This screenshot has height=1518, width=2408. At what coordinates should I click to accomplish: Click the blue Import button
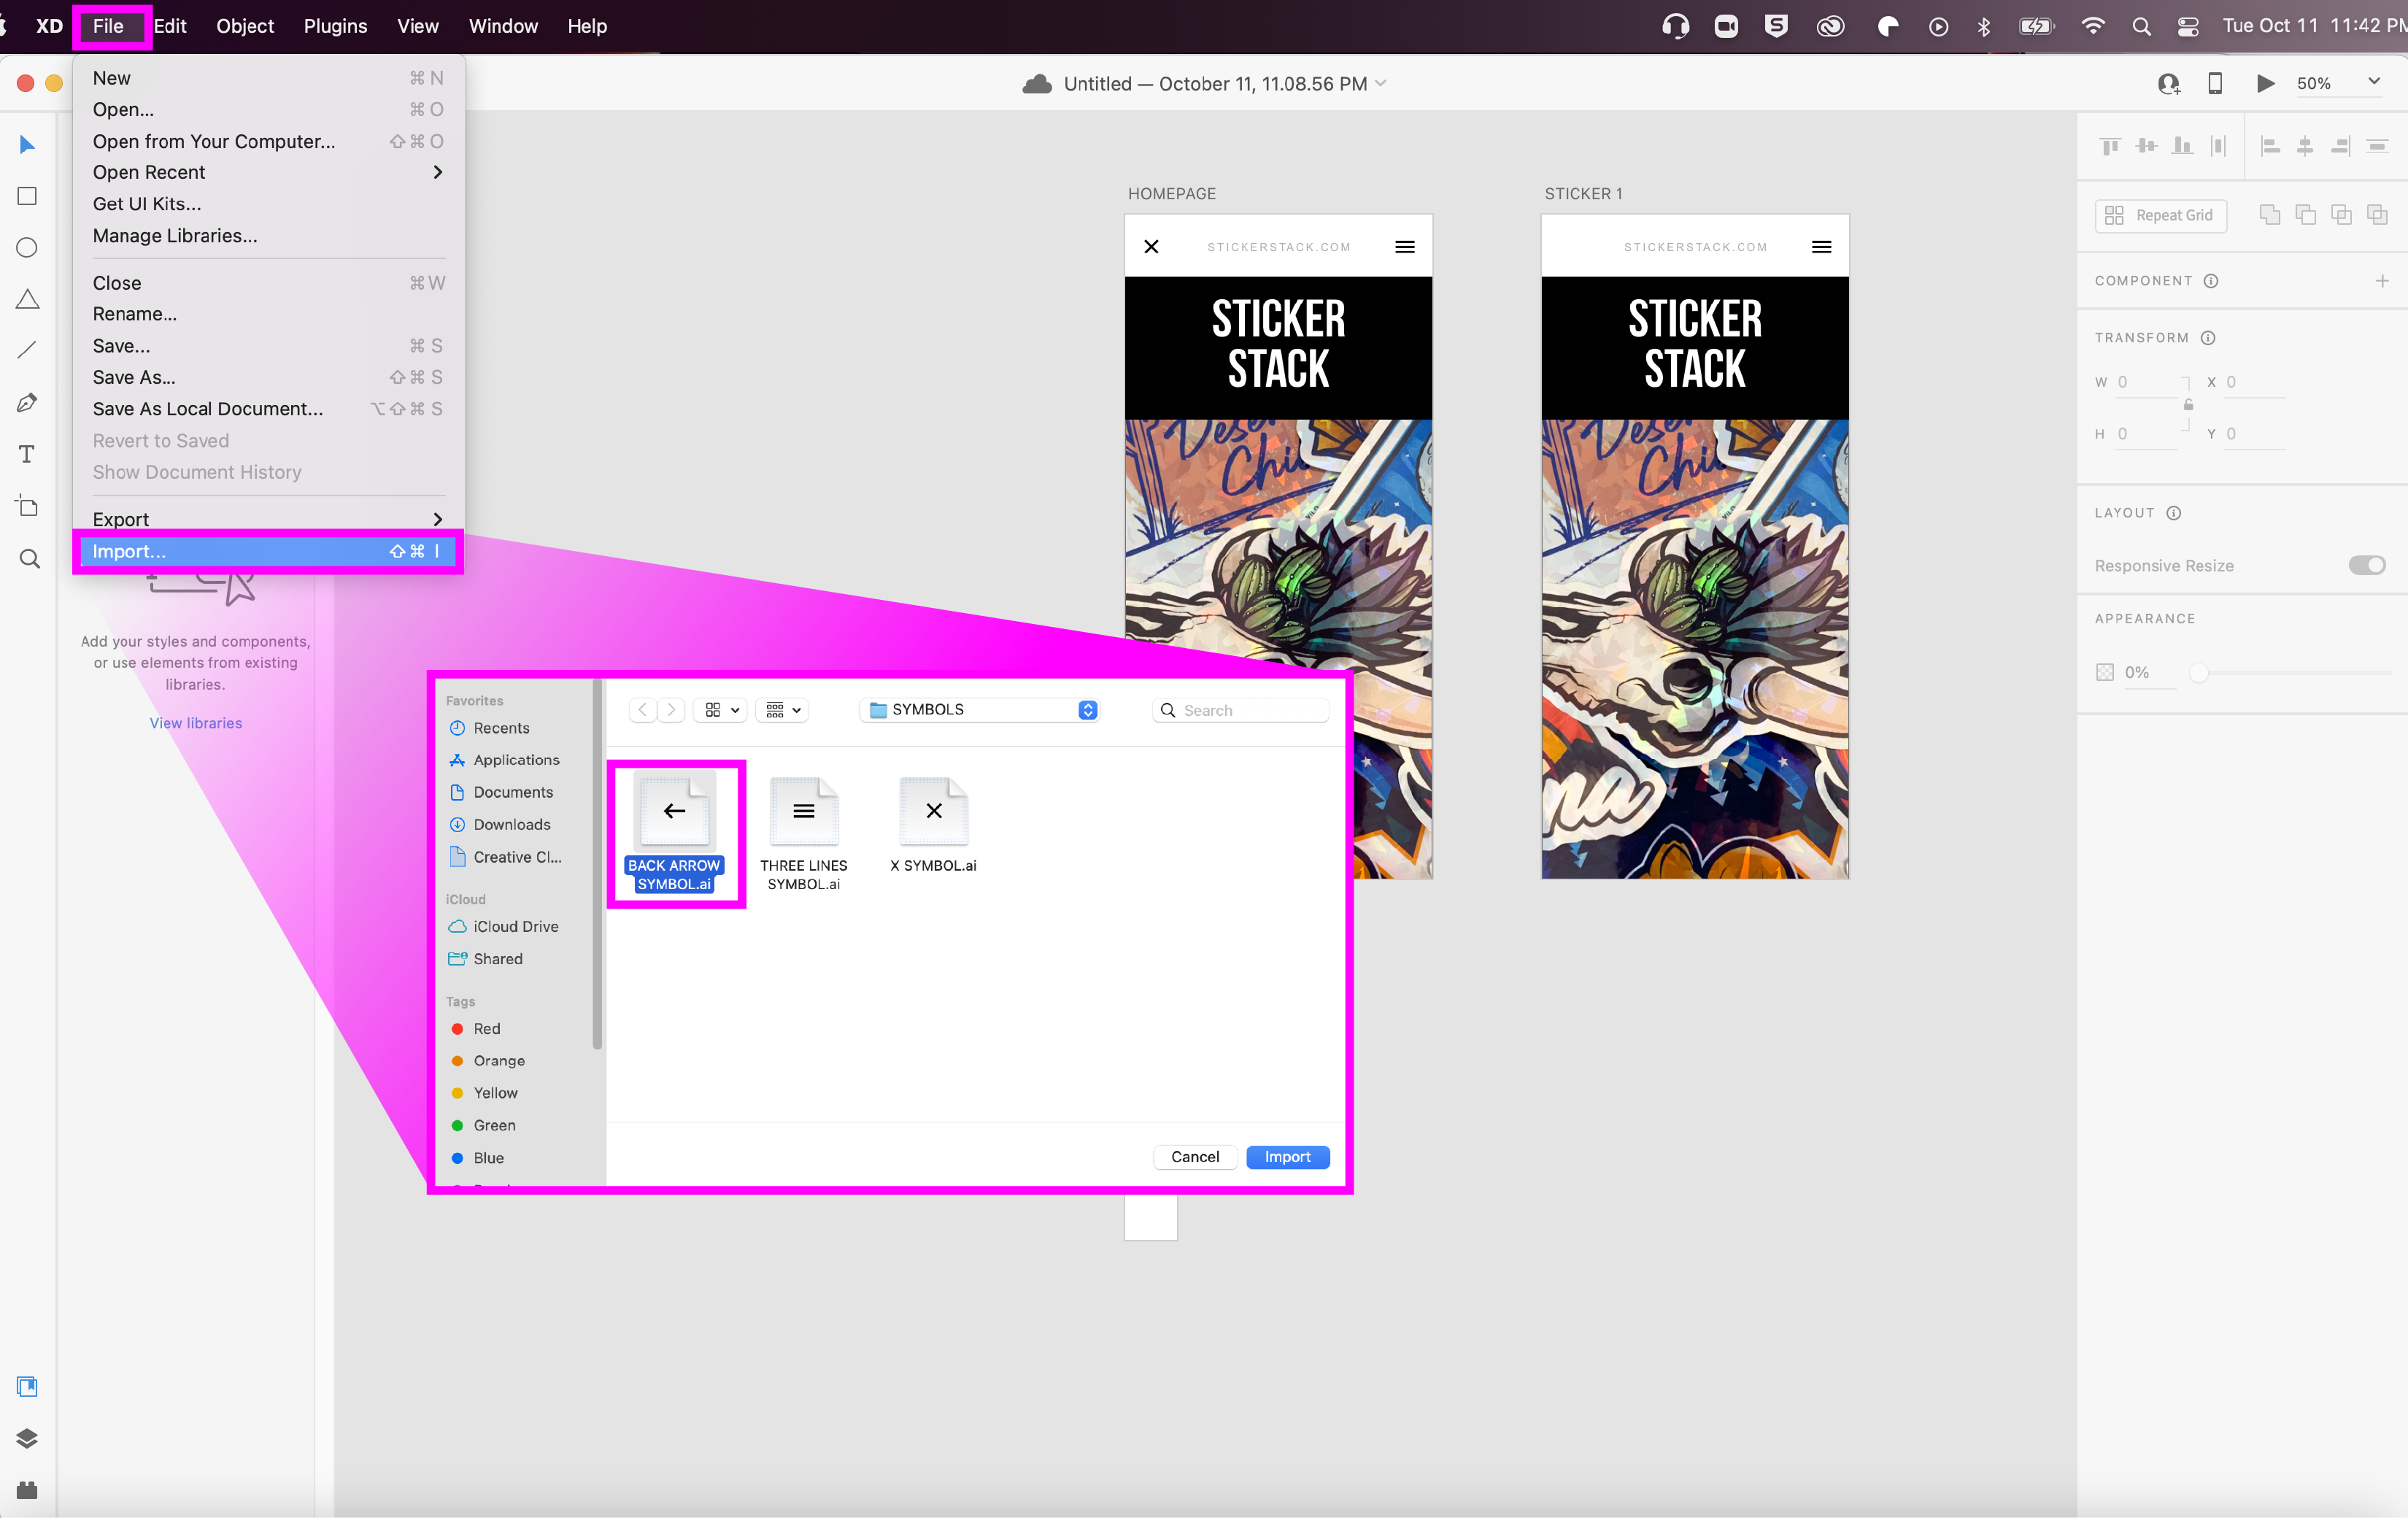pos(1287,1156)
